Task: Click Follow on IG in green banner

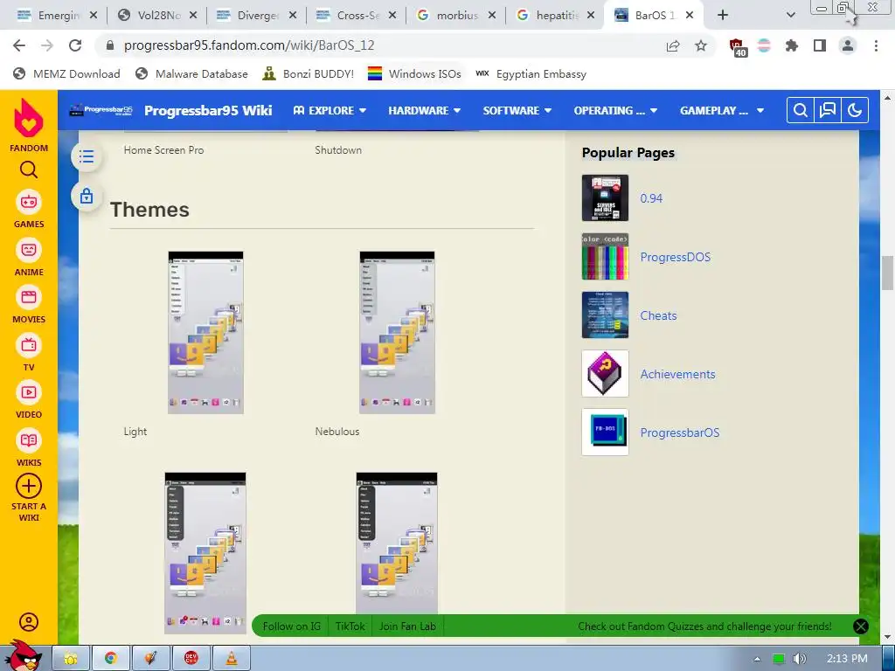Action: 291,626
